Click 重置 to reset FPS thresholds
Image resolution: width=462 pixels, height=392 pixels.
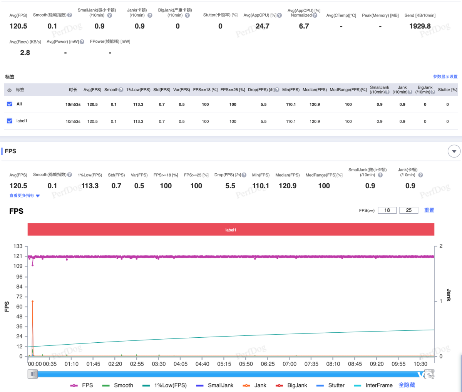(429, 210)
